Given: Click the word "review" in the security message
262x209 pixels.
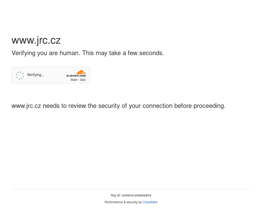Looking at the screenshot, I should pyautogui.click(x=77, y=106).
